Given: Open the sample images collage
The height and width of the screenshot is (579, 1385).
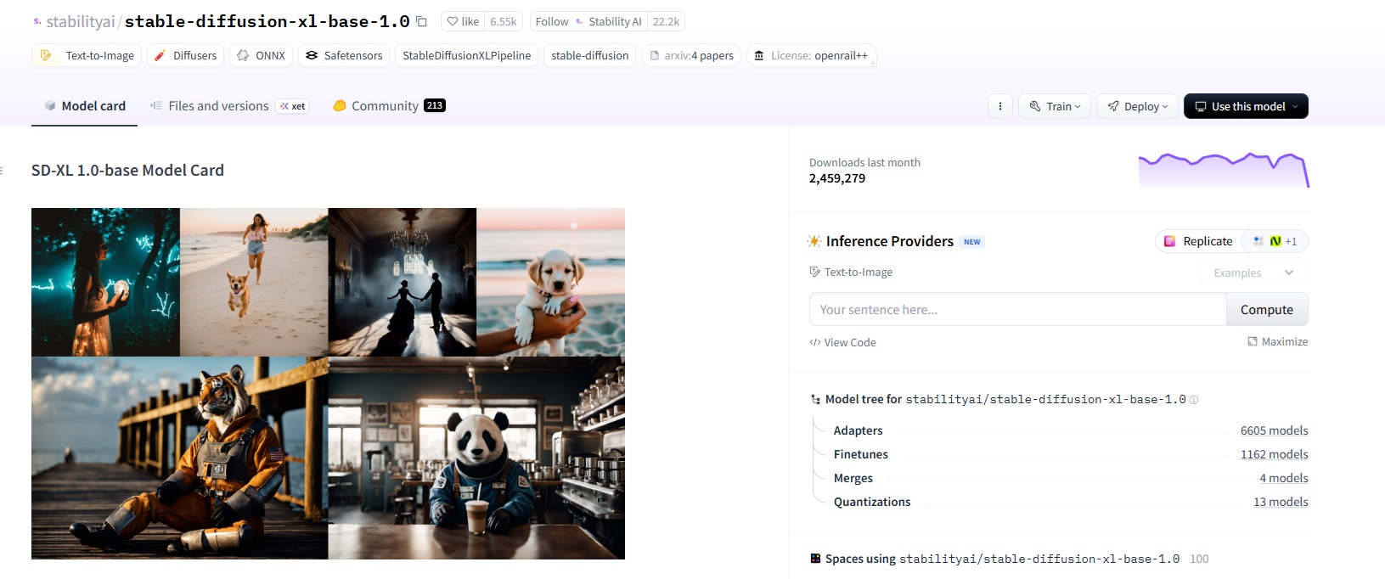Looking at the screenshot, I should point(328,384).
